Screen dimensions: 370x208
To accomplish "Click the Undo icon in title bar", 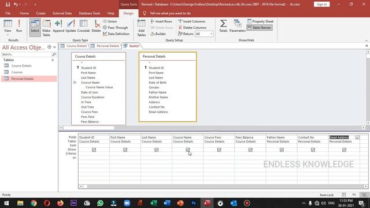I will point(16,5).
